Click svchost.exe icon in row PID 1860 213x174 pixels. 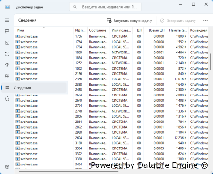point(18,52)
